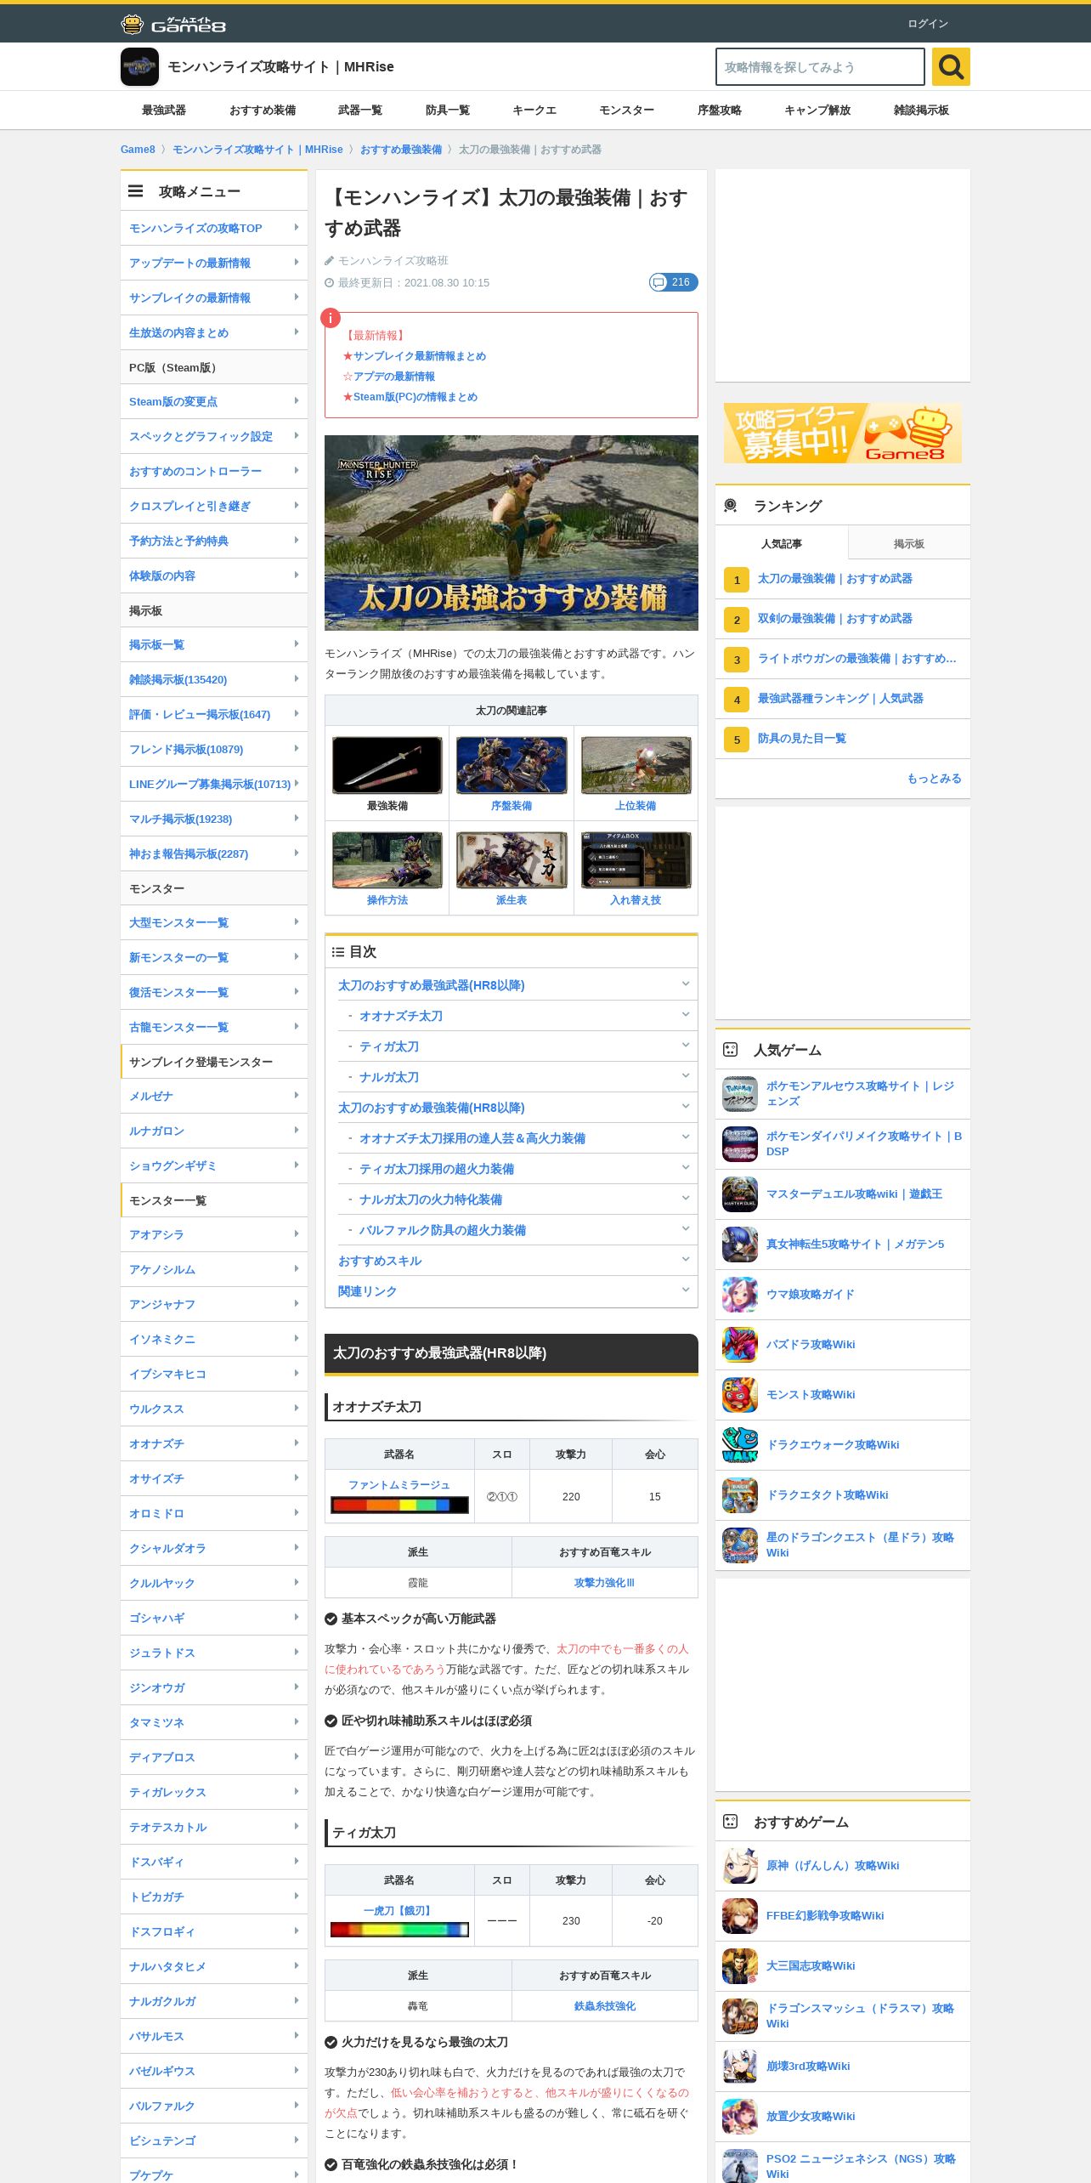Open the 放置少女 game icon

tap(739, 2117)
